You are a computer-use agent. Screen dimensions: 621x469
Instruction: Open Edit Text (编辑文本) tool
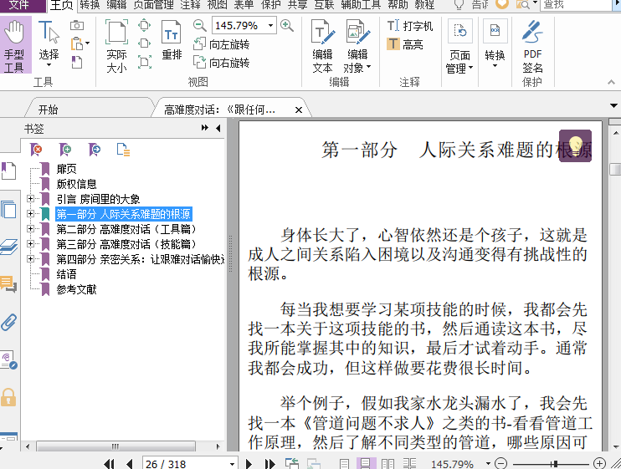coord(322,46)
